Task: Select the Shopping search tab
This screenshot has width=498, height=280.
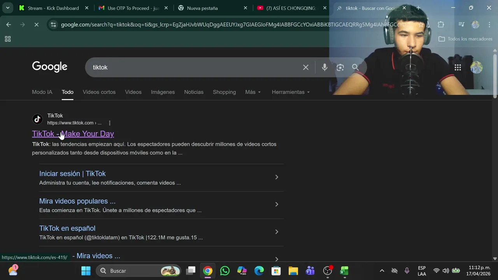Action: (x=224, y=92)
